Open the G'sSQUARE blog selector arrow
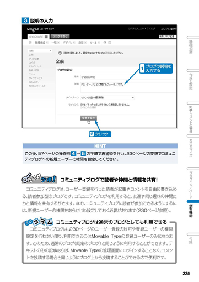Viewport: 199px width, 282px height. (x=46, y=36)
